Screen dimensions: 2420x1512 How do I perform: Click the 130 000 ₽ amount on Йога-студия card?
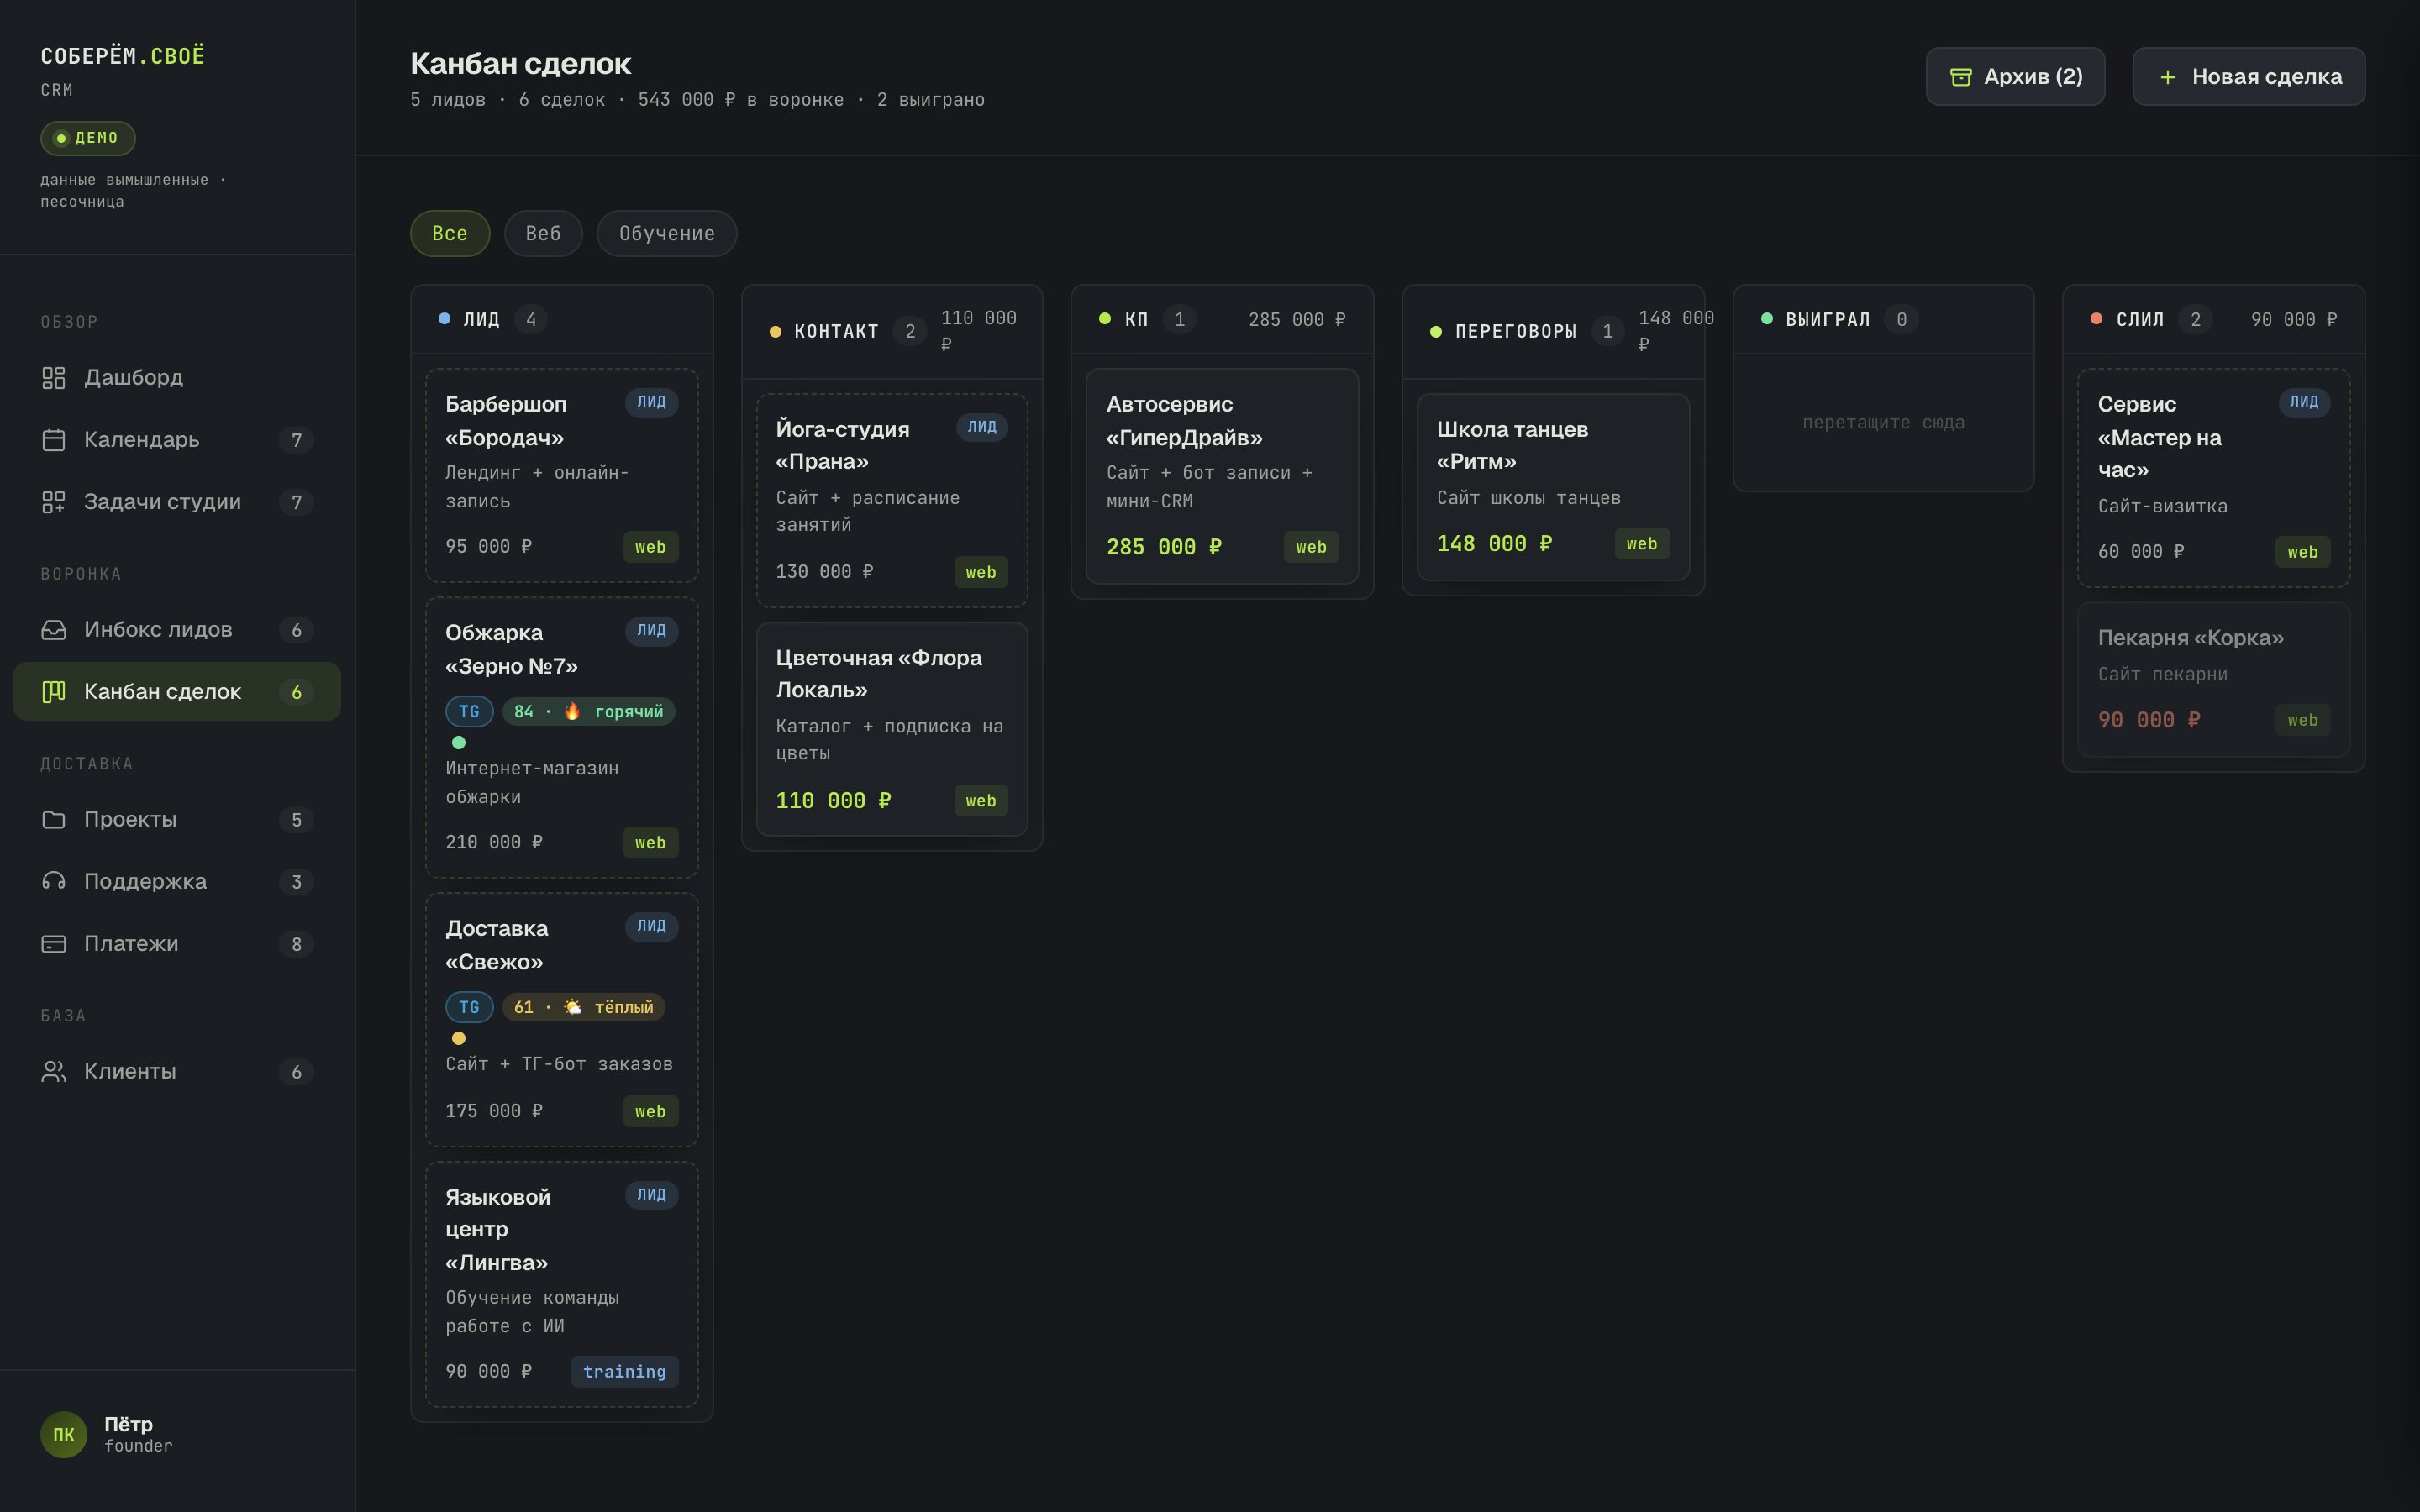(x=824, y=572)
